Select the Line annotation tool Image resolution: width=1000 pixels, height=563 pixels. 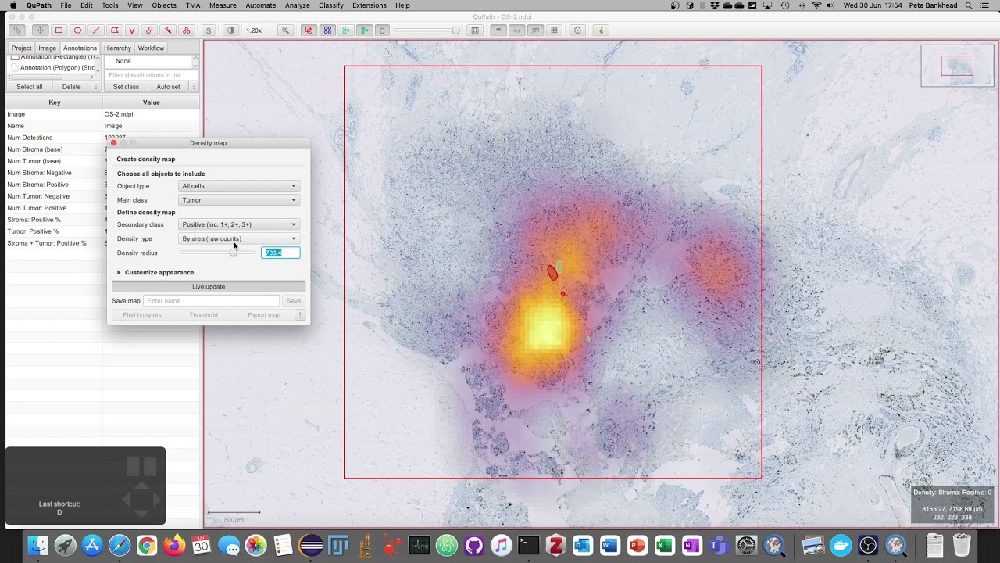(96, 30)
